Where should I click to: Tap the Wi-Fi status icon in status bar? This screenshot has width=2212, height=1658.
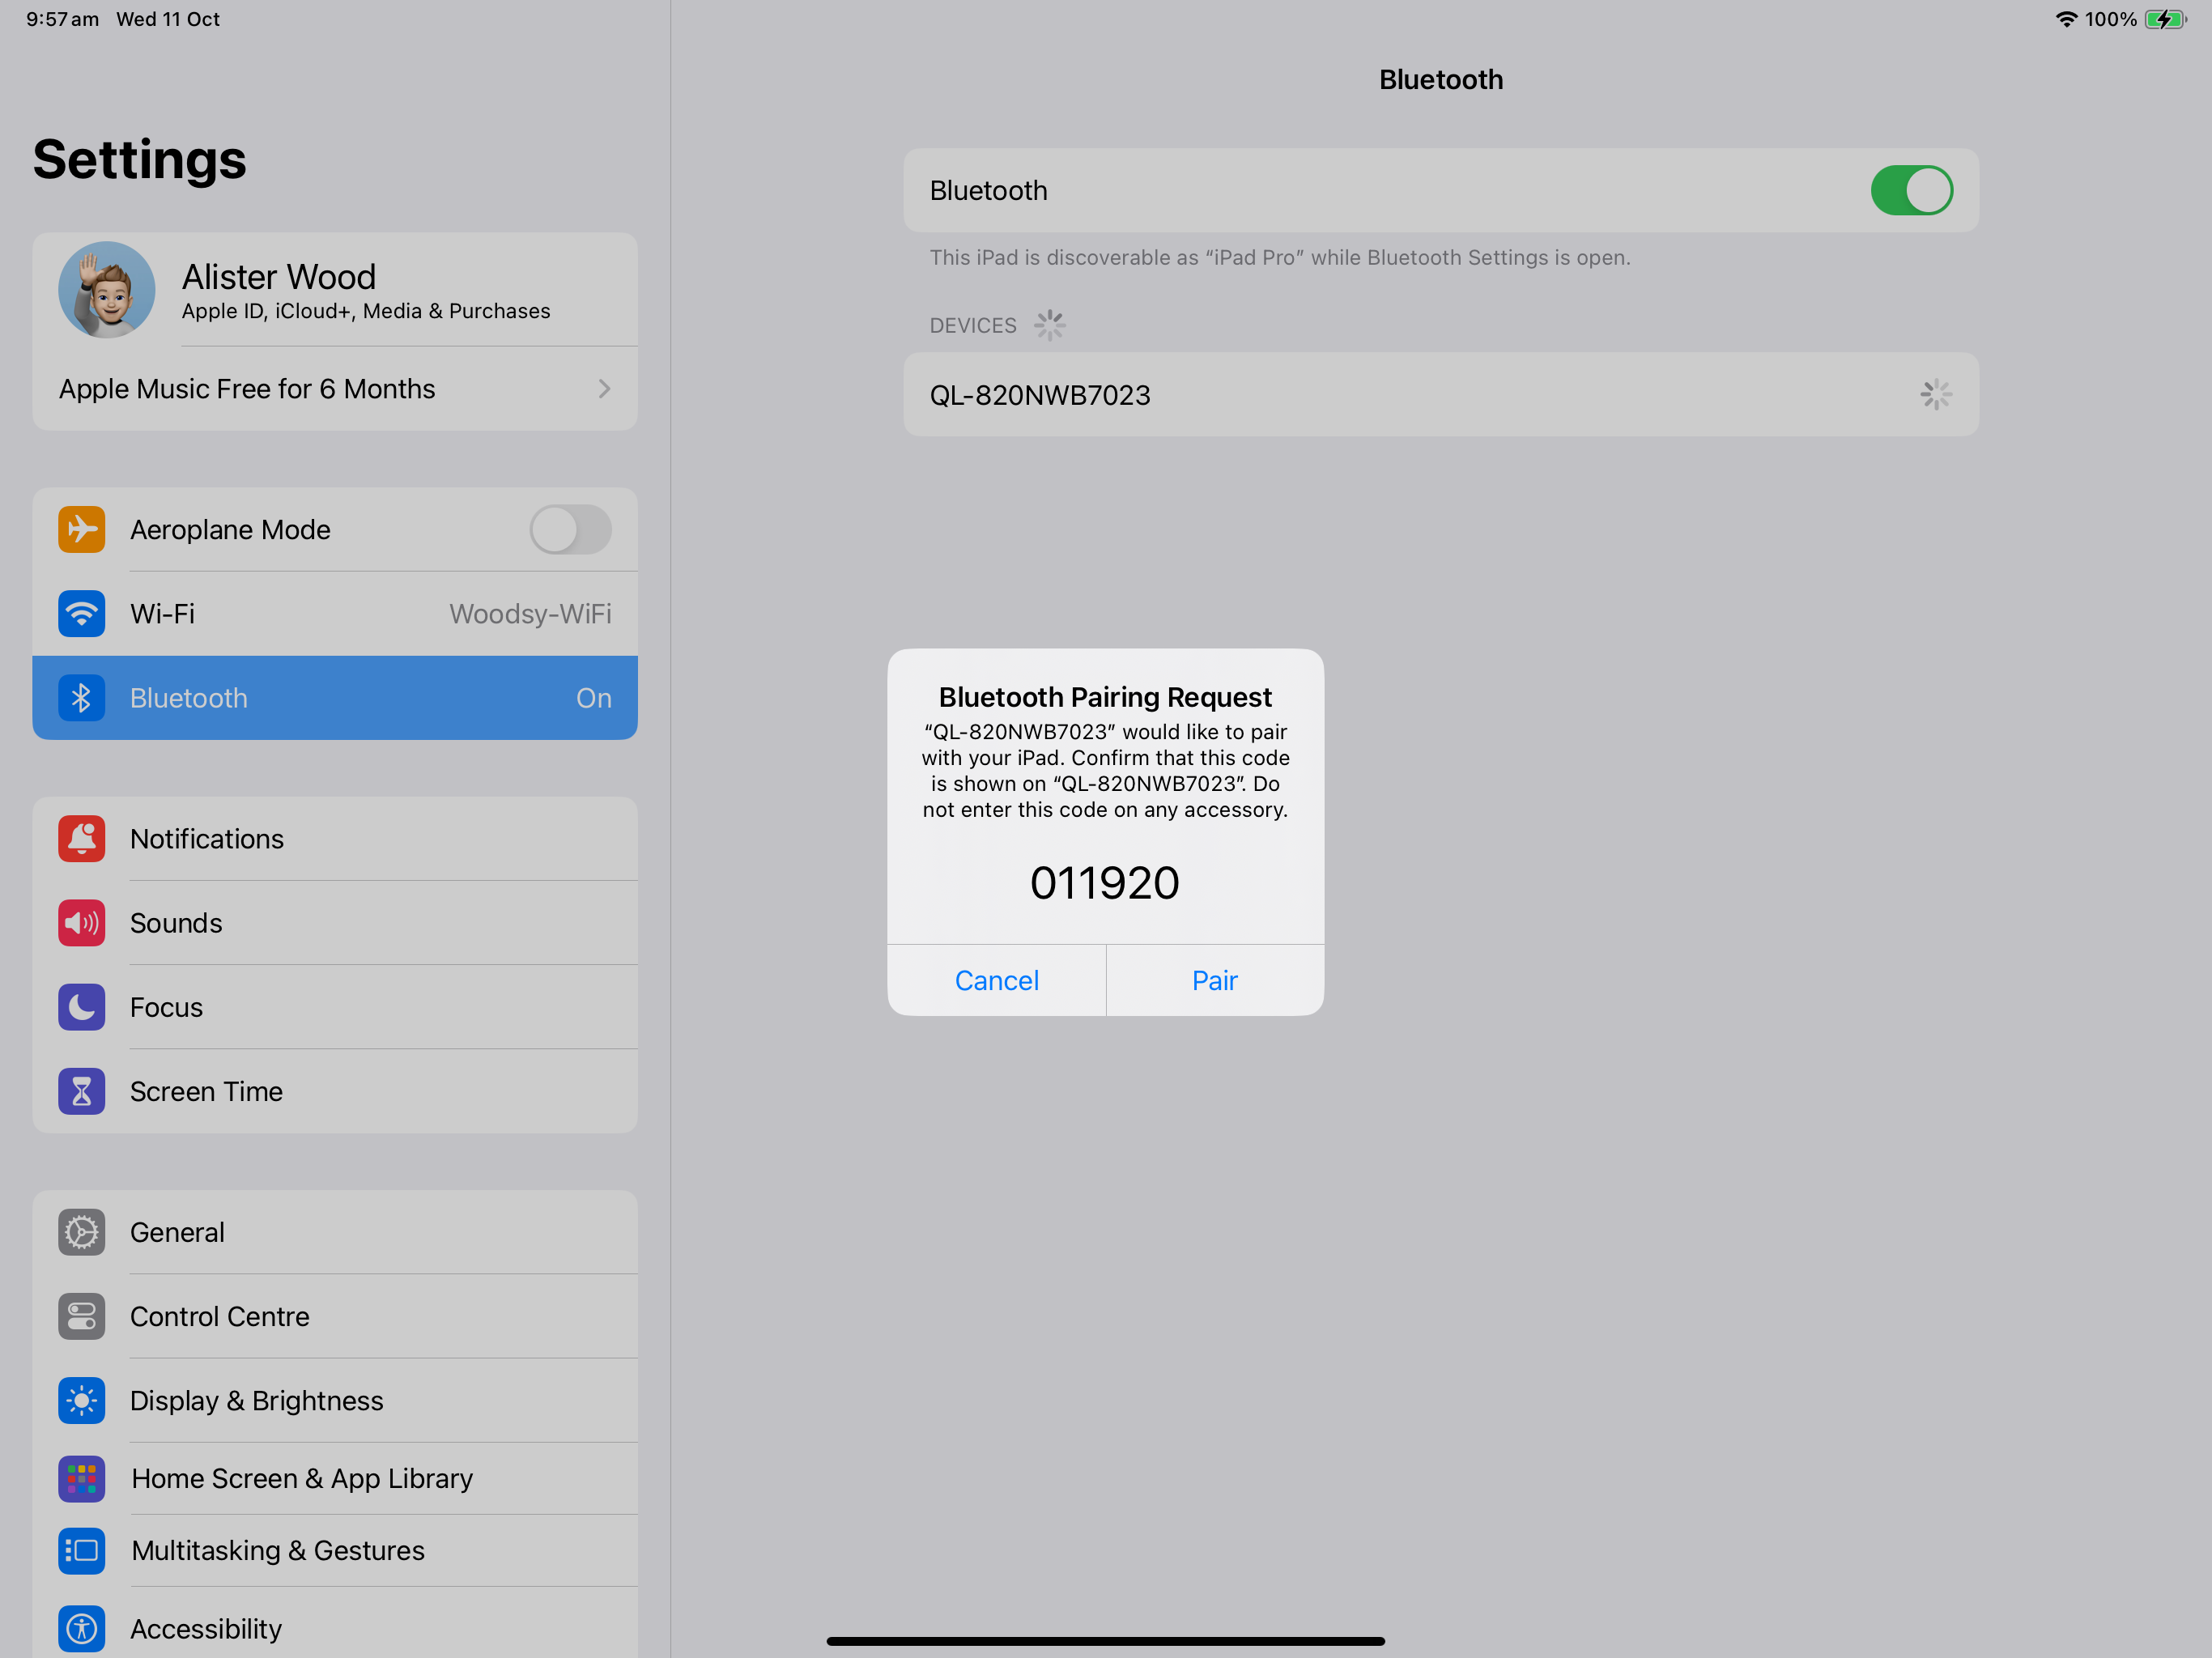tap(2066, 19)
